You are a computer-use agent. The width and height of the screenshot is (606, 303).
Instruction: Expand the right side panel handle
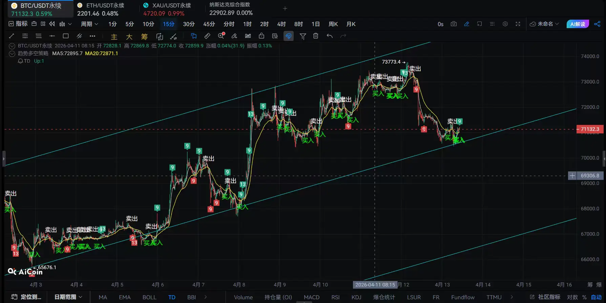click(x=604, y=158)
